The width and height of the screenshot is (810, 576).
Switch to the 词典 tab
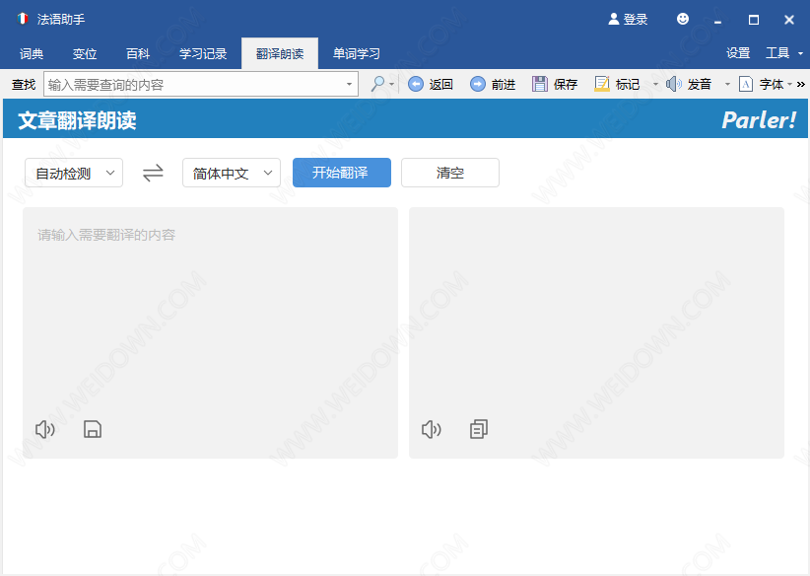(x=32, y=53)
